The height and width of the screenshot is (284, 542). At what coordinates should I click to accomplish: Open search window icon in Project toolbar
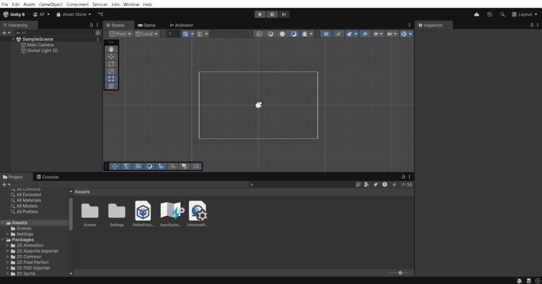click(x=358, y=185)
